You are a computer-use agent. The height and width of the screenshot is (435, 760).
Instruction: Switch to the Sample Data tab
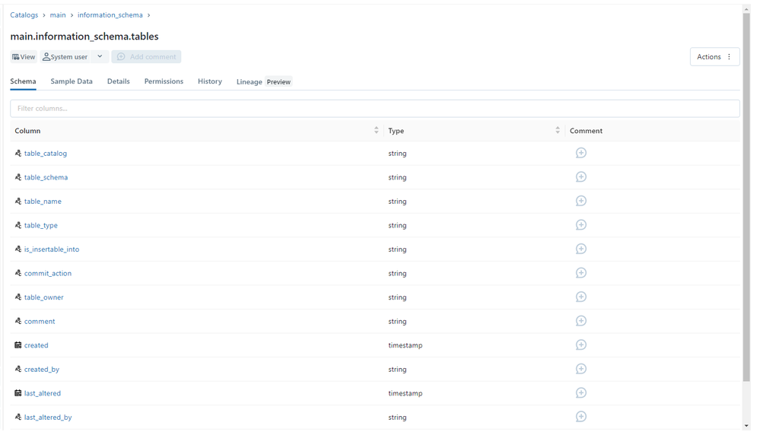pyautogui.click(x=72, y=81)
